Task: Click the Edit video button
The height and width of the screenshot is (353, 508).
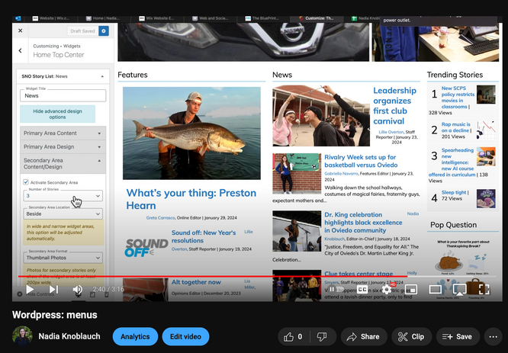Action: pos(185,336)
